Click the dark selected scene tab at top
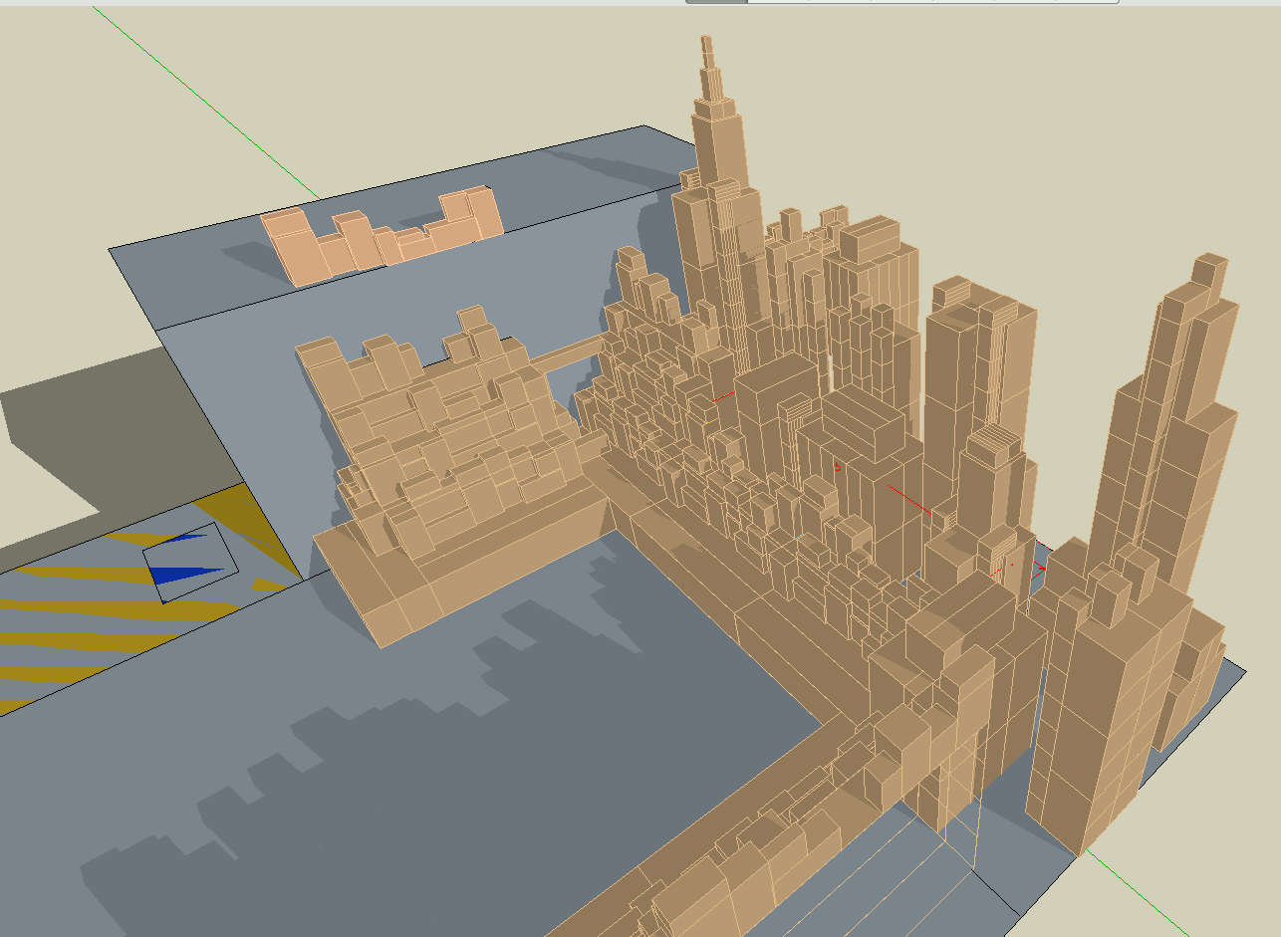This screenshot has height=937, width=1281. pyautogui.click(x=715, y=2)
